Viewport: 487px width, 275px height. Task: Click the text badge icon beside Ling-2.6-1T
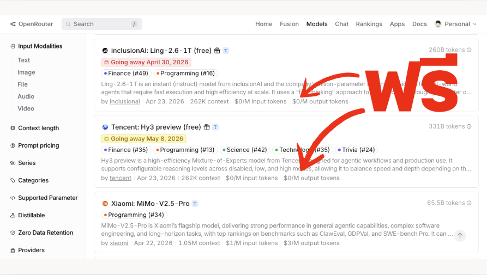click(226, 51)
